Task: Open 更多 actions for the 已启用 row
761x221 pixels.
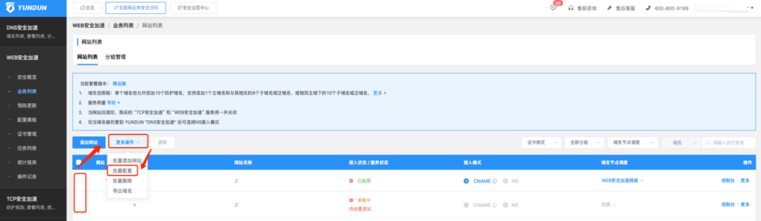Action: tap(745, 180)
